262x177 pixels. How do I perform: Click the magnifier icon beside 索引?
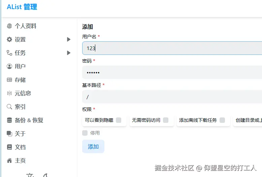pos(9,107)
